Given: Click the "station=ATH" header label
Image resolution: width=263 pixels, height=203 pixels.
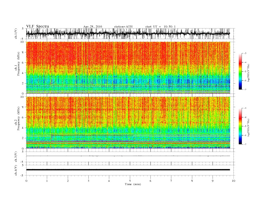Looking at the screenshot, I should (x=123, y=27).
